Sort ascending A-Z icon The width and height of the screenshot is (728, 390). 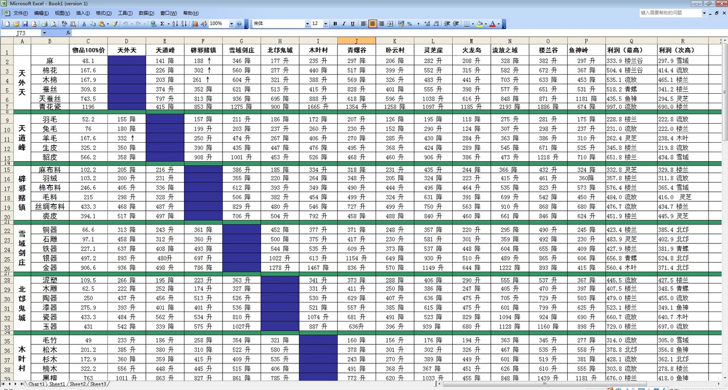[175, 24]
